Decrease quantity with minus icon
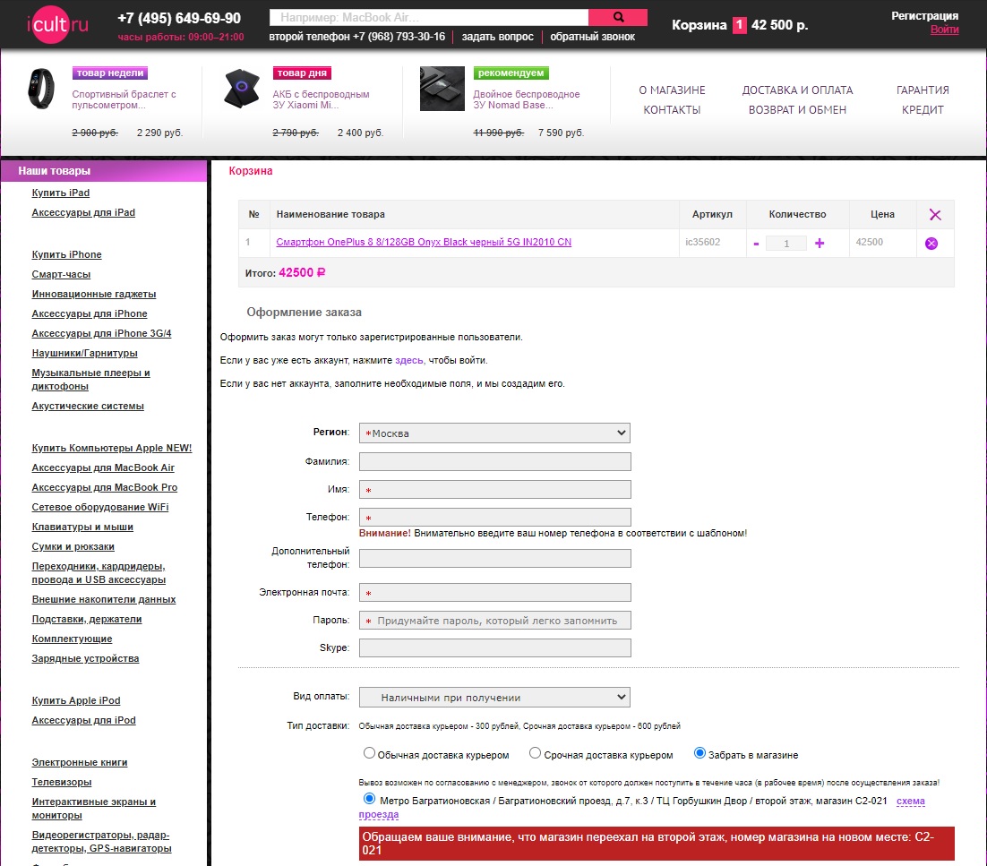Screen dimensions: 987x866 click(x=756, y=244)
